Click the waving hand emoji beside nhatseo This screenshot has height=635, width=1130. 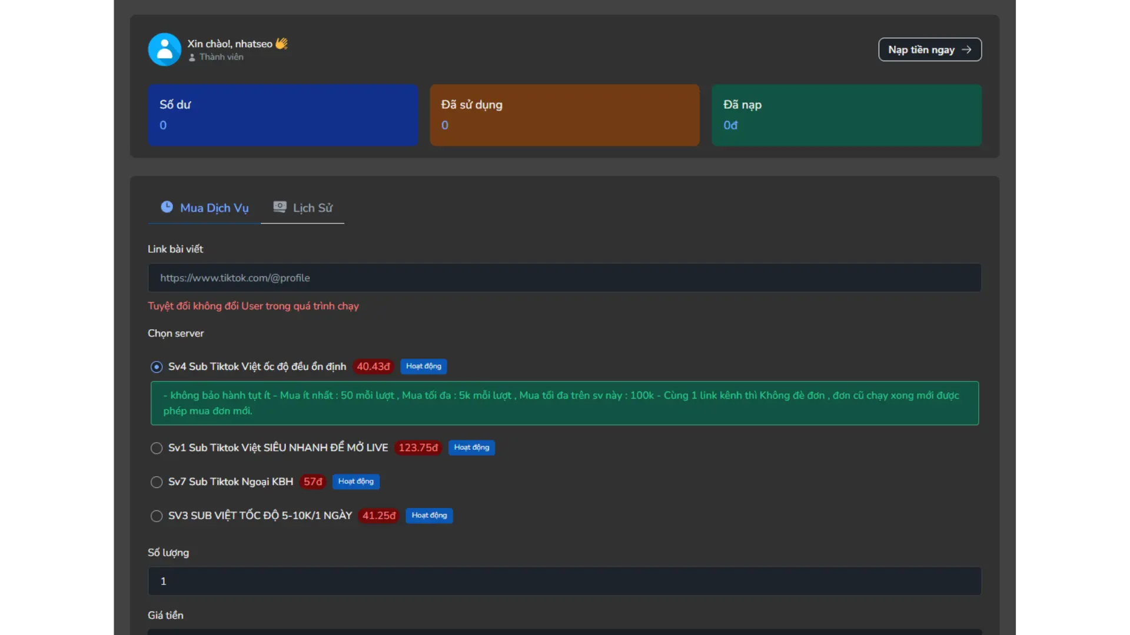coord(281,44)
